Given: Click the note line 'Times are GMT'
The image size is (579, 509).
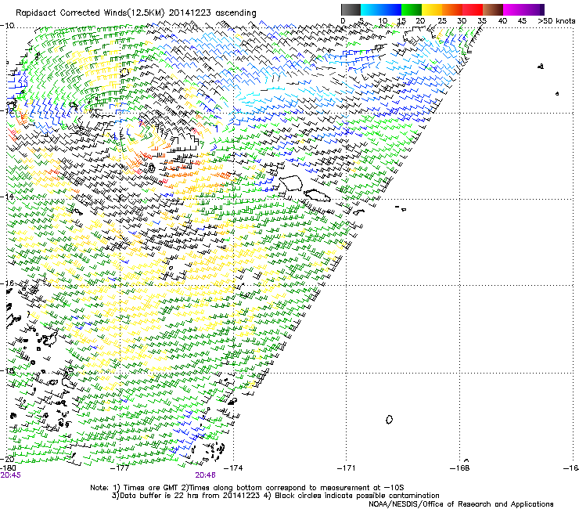Looking at the screenshot, I should coord(149,488).
